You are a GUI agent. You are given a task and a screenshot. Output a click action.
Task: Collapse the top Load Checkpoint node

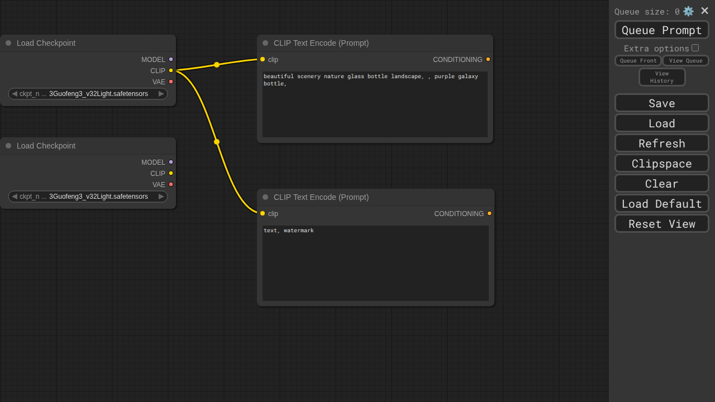point(8,43)
